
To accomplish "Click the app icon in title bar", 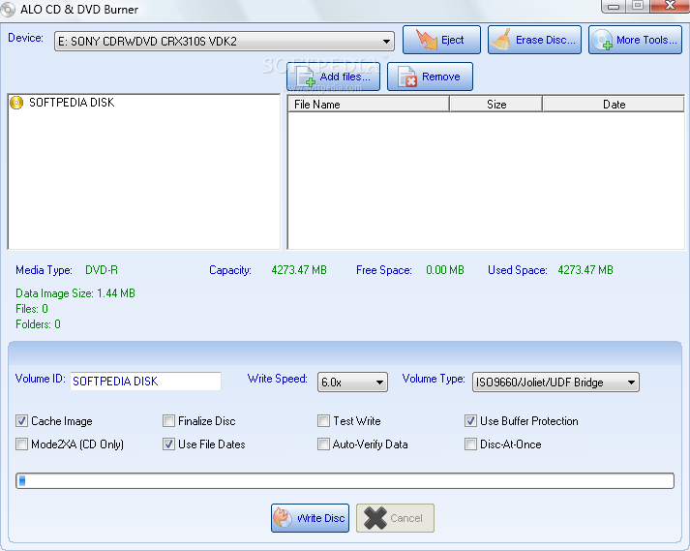I will (7, 10).
